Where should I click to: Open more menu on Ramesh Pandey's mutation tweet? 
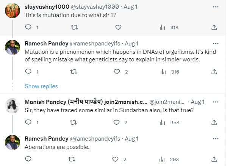216,43
